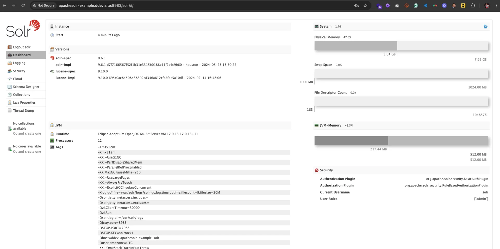Click the Runtime value 'Eclipse Adoptium OpenJDK'

click(x=148, y=134)
